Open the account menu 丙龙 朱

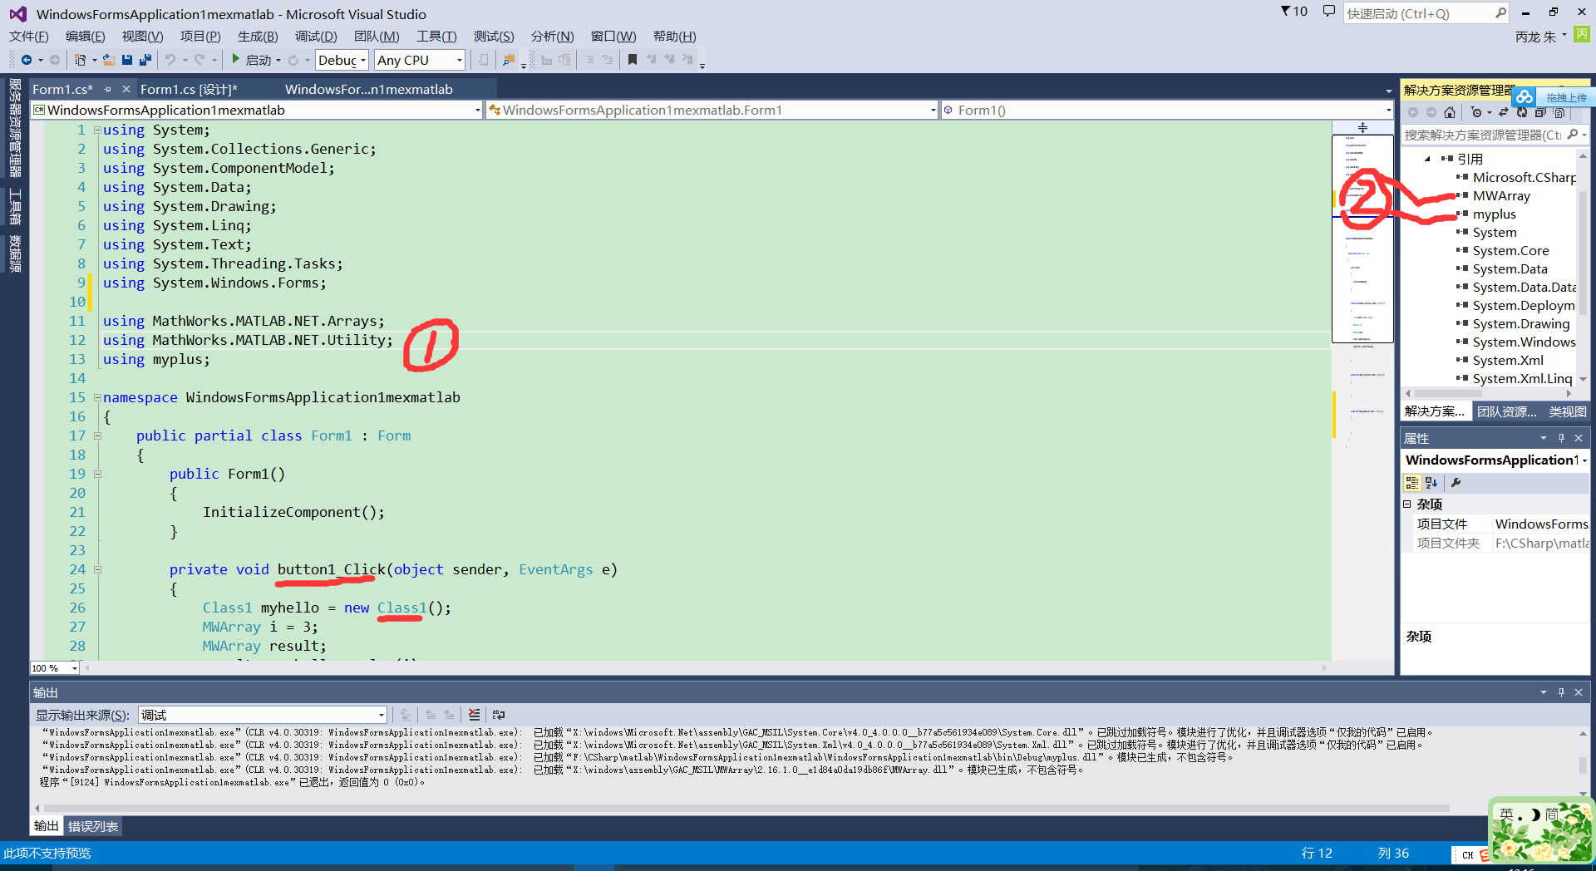(x=1540, y=37)
